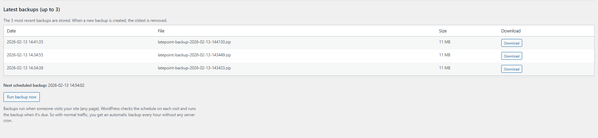Click the Size column header
The image size is (598, 138).
click(443, 31)
